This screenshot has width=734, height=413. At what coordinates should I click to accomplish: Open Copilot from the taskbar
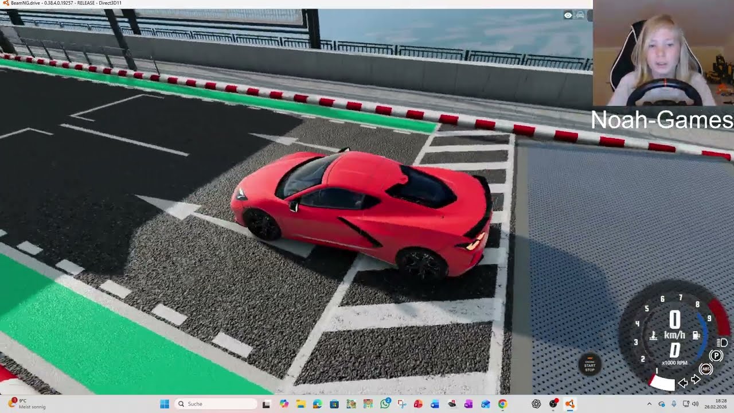point(284,404)
